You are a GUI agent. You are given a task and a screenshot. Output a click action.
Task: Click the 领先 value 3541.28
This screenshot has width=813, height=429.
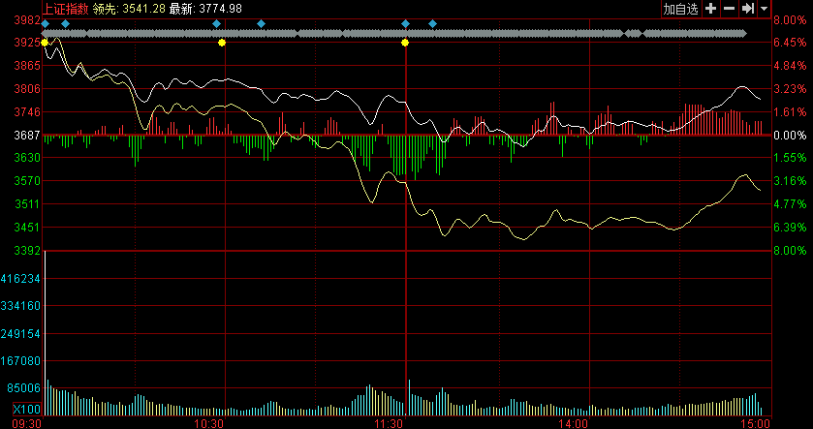[141, 9]
